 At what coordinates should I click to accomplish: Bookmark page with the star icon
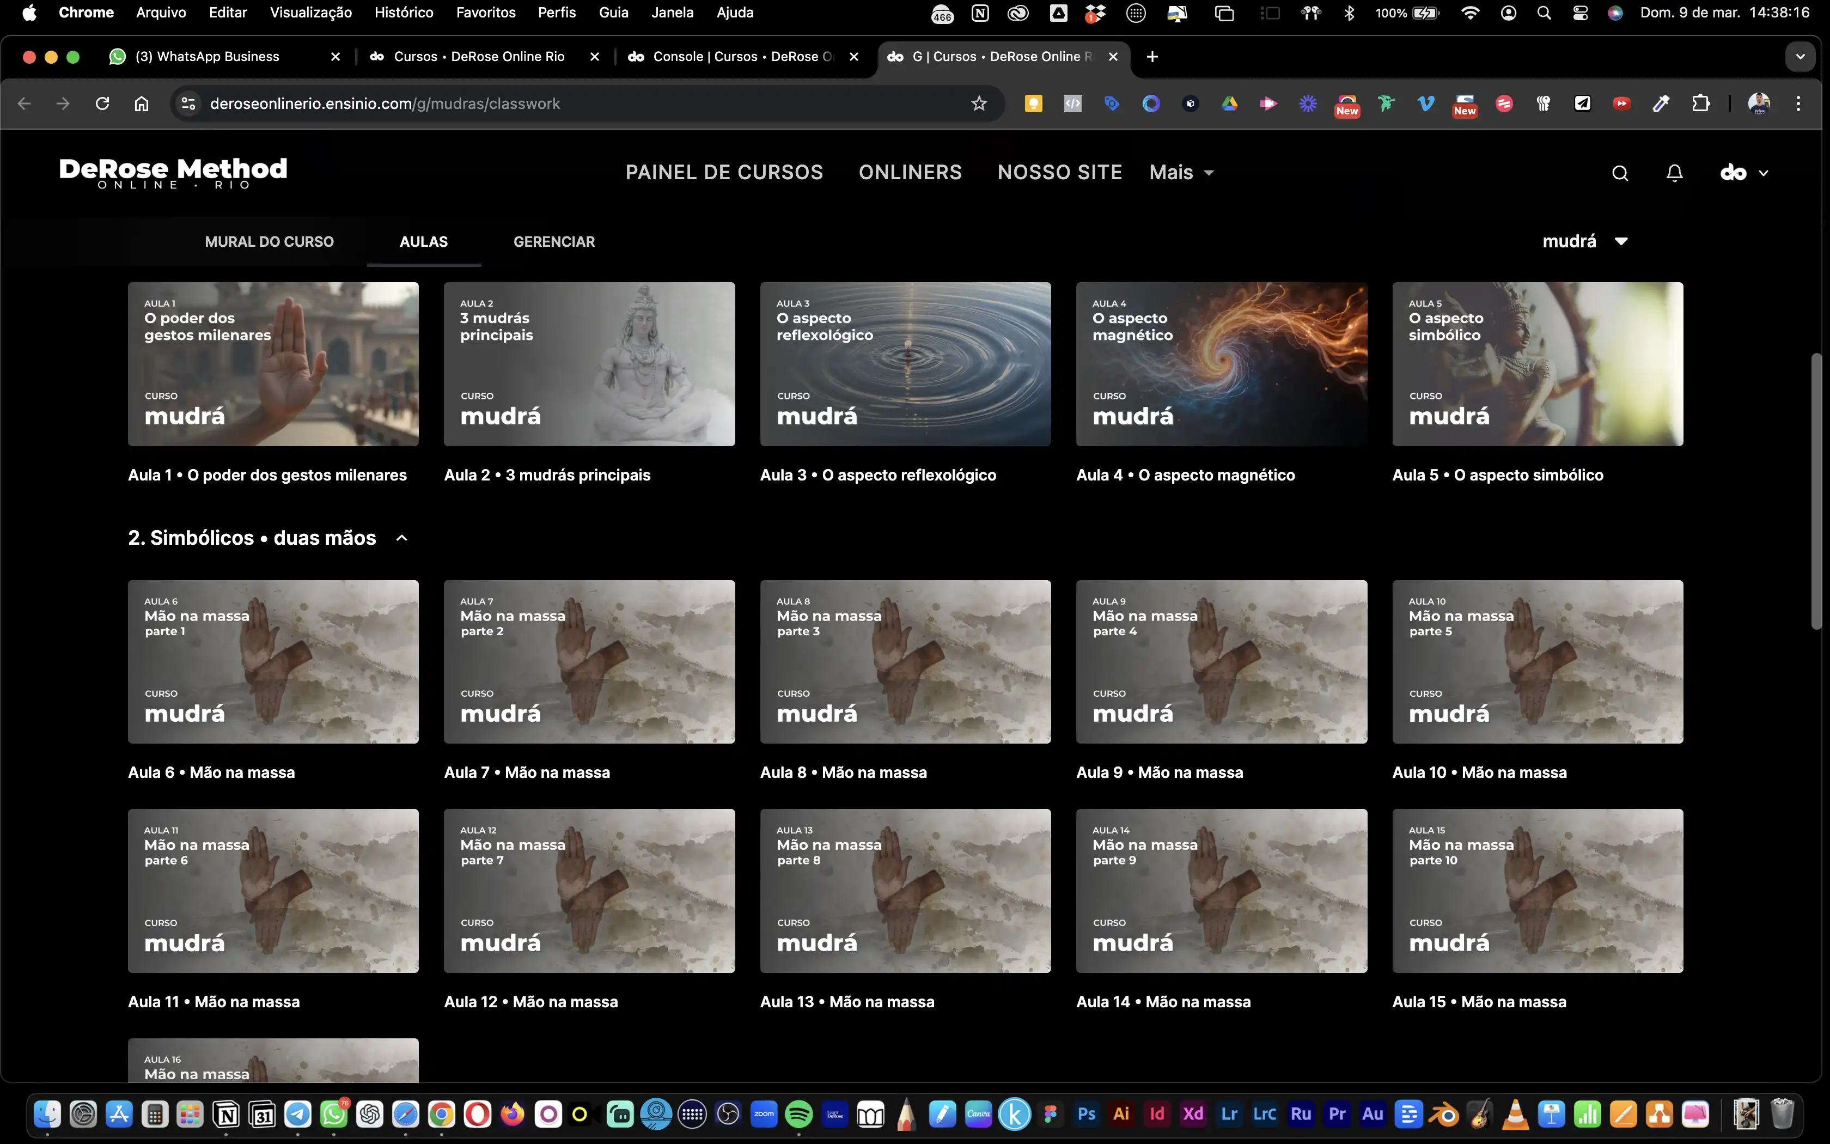979,104
